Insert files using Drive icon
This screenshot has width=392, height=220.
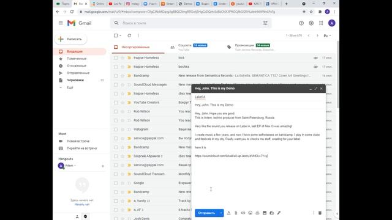coord(257,213)
